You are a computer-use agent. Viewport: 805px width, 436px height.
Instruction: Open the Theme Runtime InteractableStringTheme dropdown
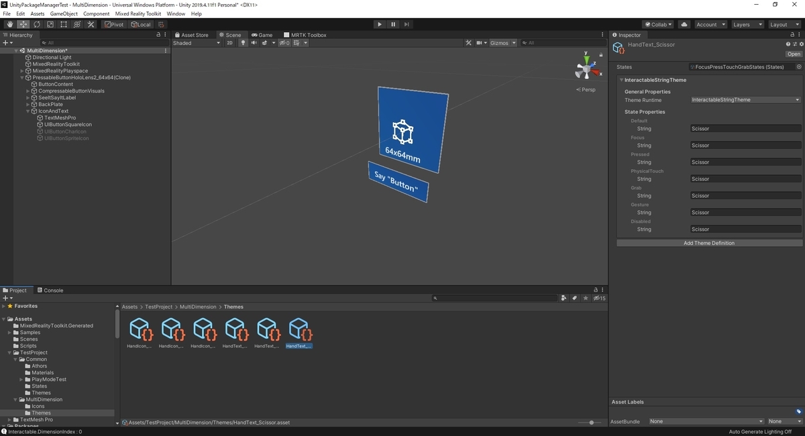coord(746,100)
